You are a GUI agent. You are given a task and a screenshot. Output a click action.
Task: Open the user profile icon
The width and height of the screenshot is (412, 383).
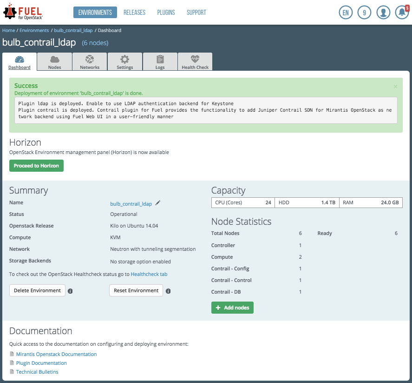(383, 13)
